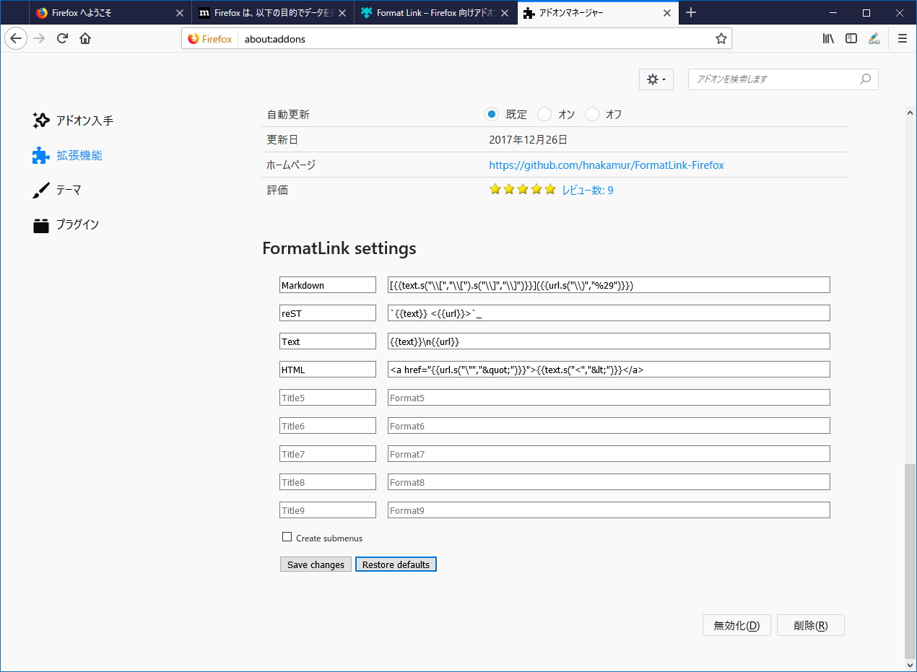Switch to the アドオンマネージャー tab
917x672 pixels.
click(592, 12)
